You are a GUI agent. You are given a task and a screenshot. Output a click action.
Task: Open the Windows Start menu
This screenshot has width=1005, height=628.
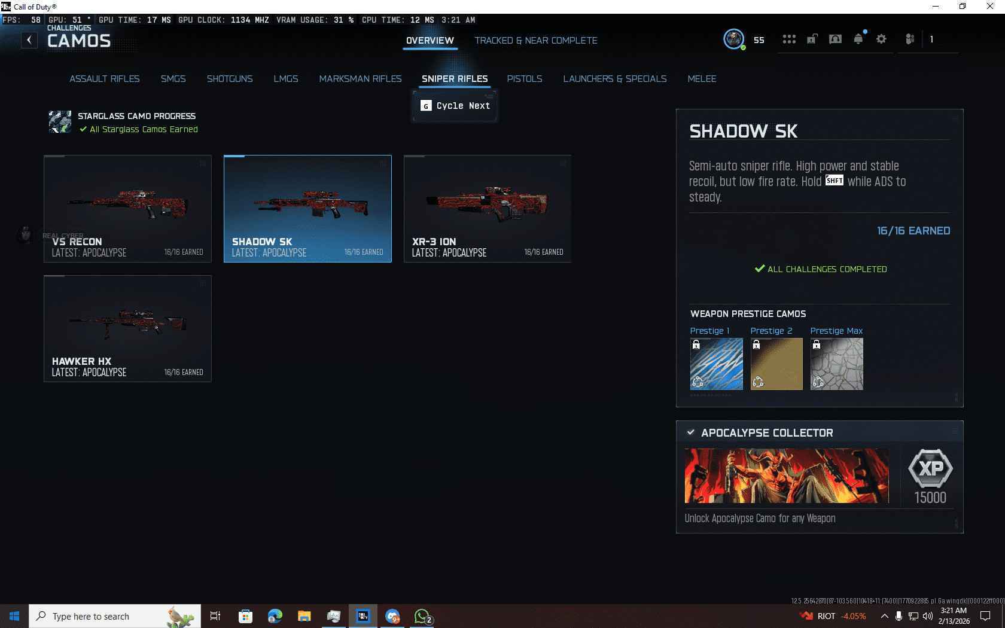[x=14, y=616]
